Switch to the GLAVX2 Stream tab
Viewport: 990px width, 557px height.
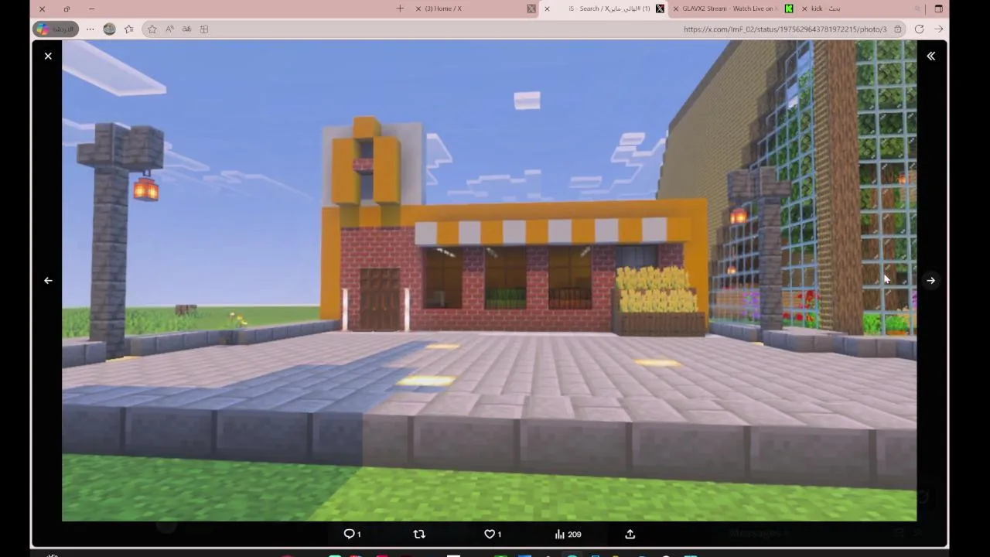point(732,9)
